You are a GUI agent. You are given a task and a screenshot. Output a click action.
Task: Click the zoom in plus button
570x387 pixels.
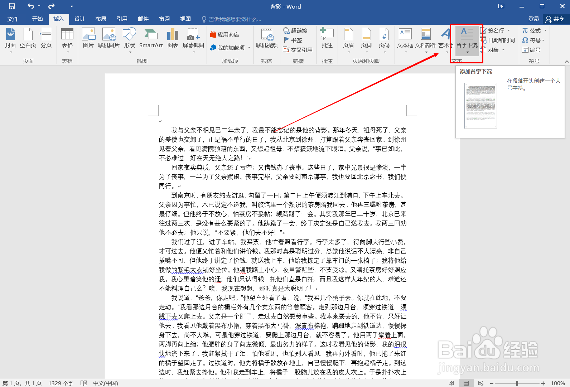point(543,383)
